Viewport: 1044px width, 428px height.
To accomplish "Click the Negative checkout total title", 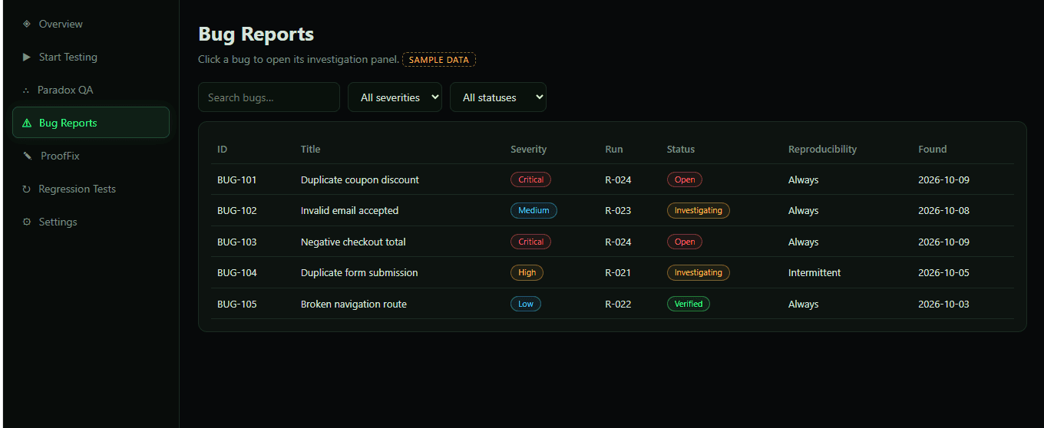I will click(x=353, y=242).
